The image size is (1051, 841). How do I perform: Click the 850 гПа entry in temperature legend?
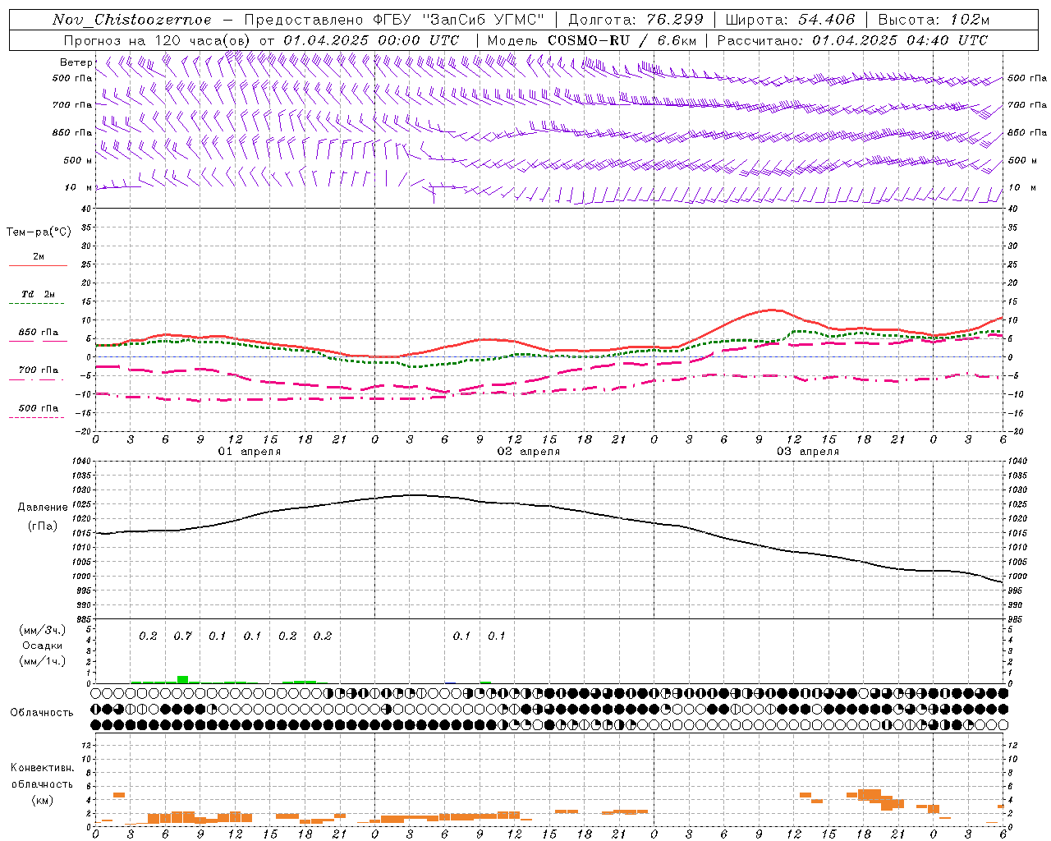38,333
